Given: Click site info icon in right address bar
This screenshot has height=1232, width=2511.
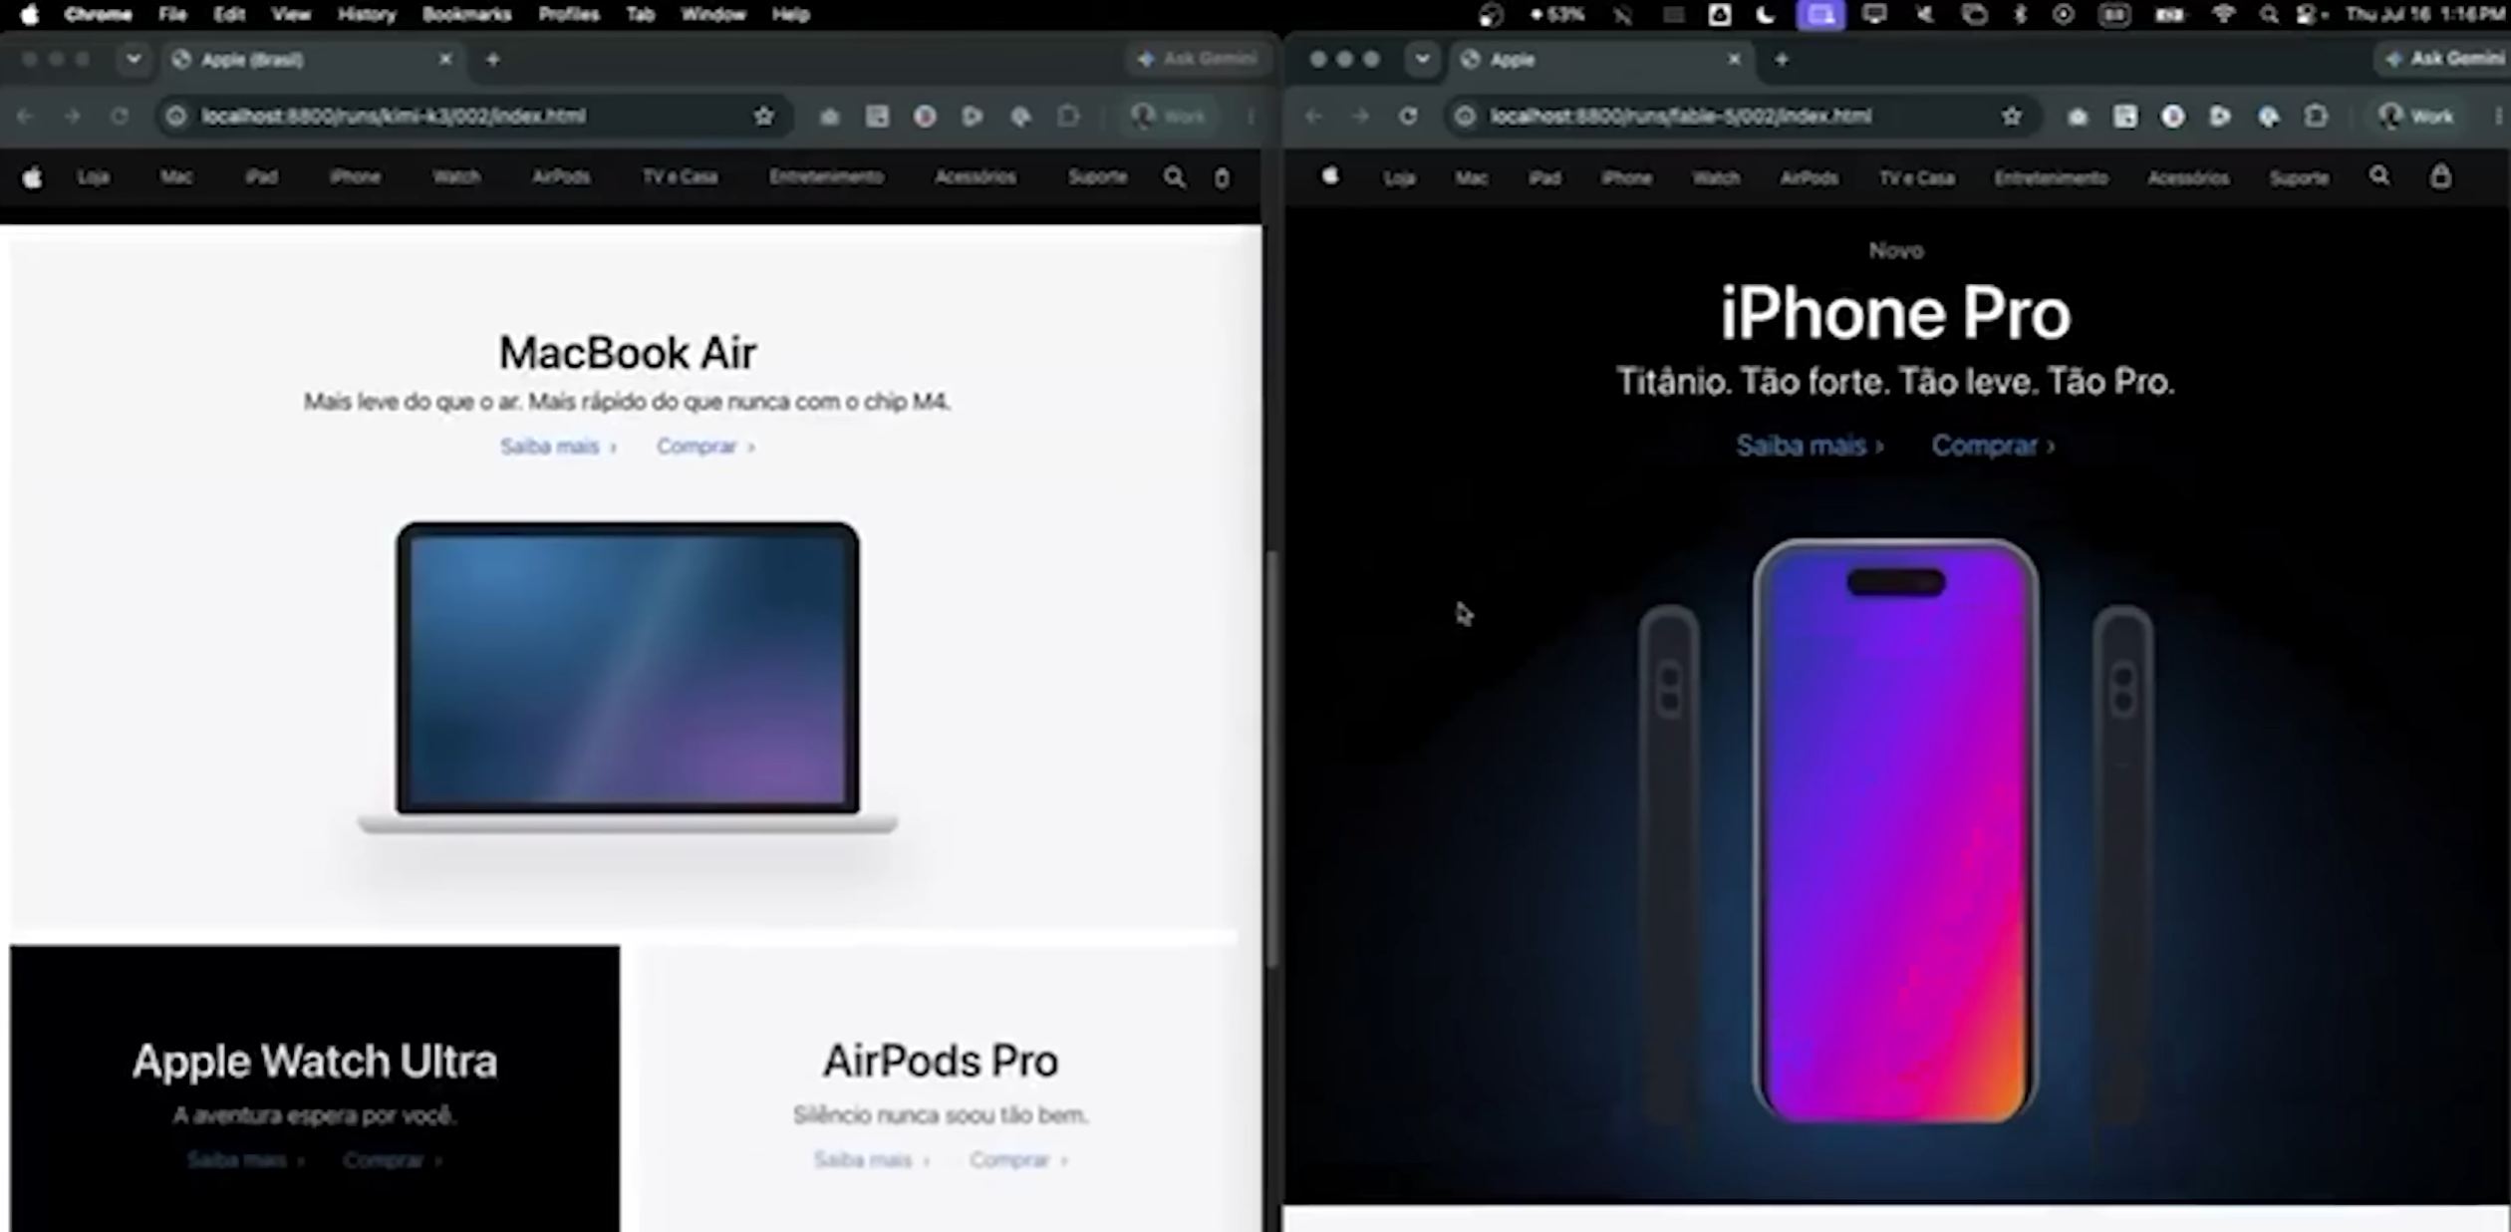Looking at the screenshot, I should [1465, 117].
